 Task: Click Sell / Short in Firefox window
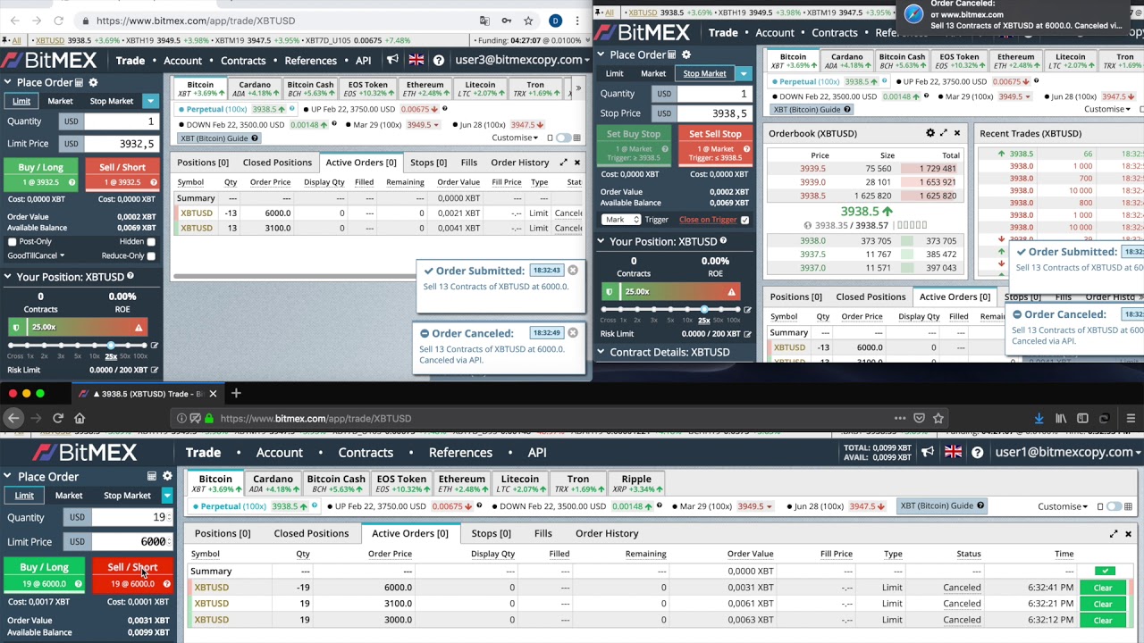point(132,574)
